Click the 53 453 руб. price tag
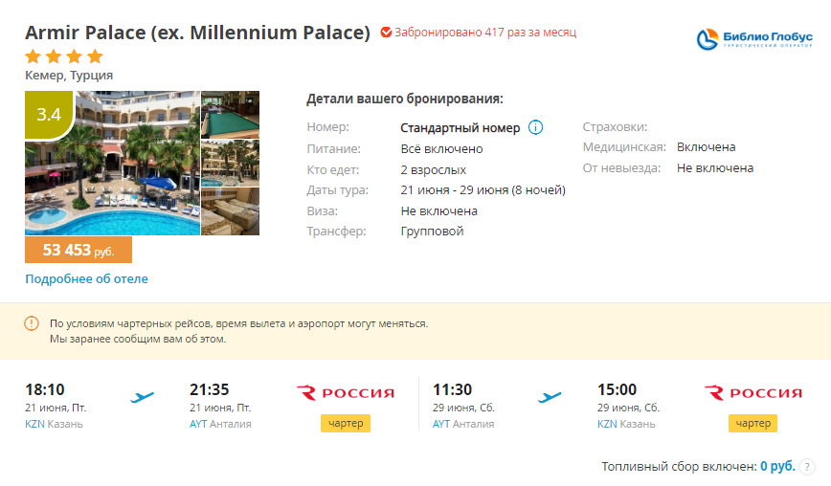The width and height of the screenshot is (831, 486). [78, 250]
